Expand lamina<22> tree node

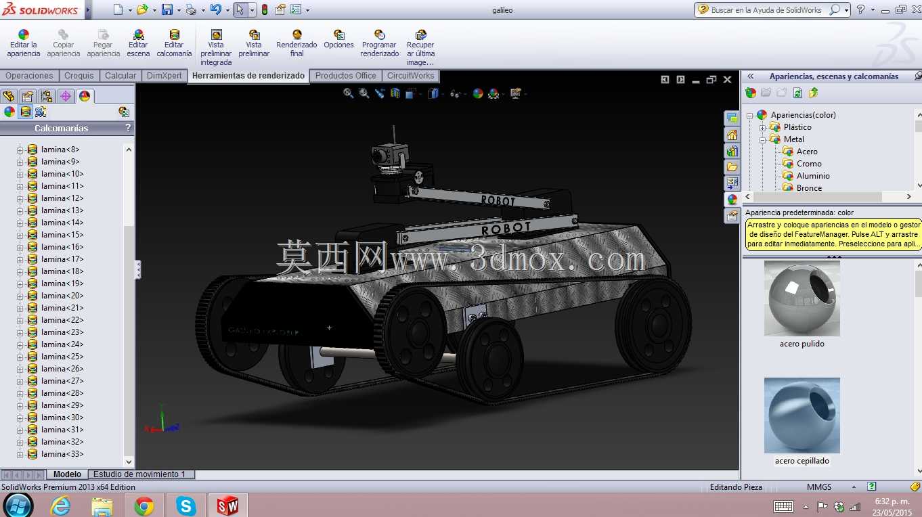coord(20,320)
